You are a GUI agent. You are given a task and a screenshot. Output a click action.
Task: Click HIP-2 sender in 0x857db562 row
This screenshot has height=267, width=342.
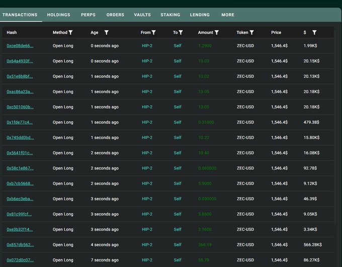pos(147,245)
